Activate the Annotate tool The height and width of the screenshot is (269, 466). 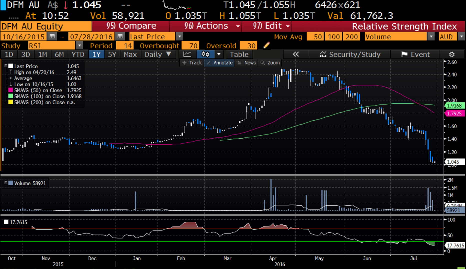tap(220, 63)
